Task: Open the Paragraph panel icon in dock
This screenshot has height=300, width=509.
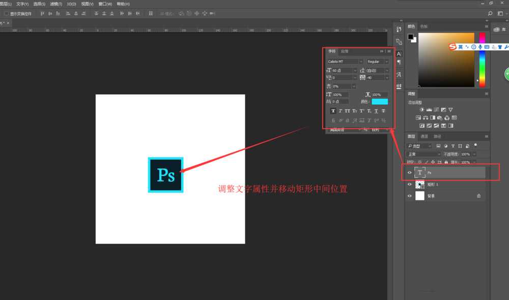Action: click(399, 62)
